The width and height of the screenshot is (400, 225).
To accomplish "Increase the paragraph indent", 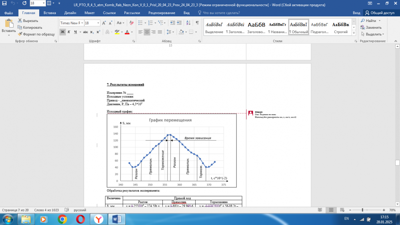I will point(178,23).
